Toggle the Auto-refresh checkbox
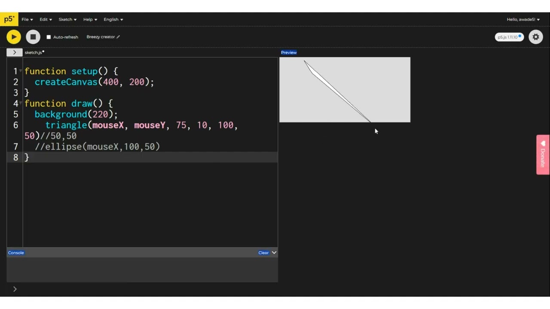The image size is (550, 309). (x=49, y=37)
